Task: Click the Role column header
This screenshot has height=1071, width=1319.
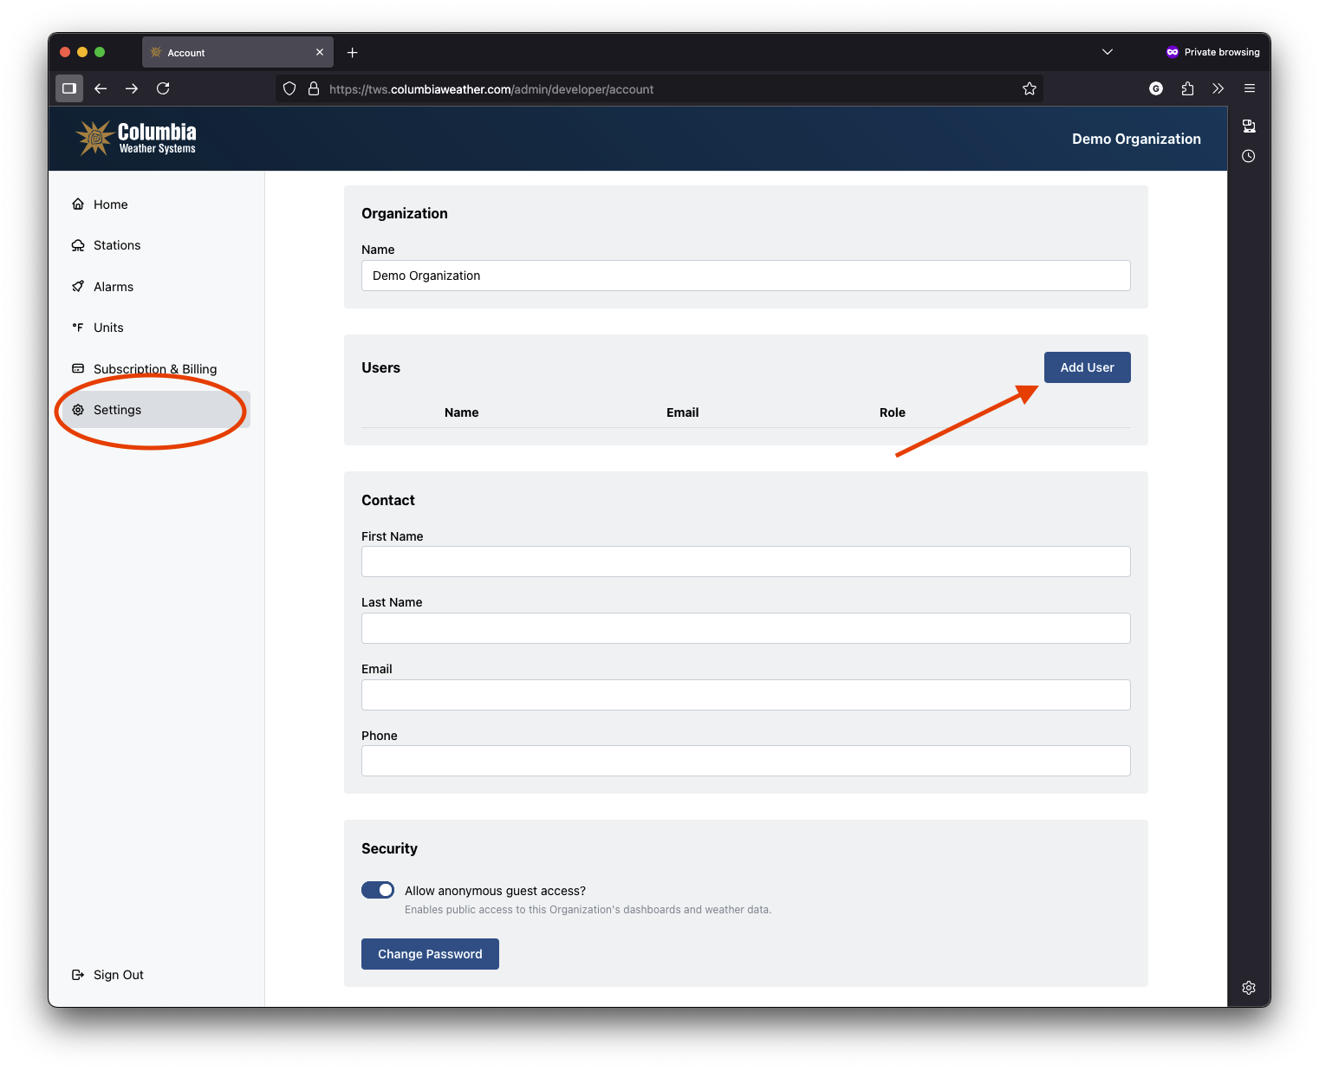Action: click(x=893, y=412)
